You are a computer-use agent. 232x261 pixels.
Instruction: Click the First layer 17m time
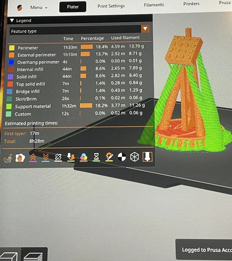[x=35, y=133]
